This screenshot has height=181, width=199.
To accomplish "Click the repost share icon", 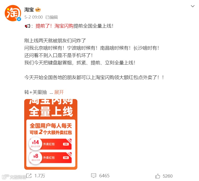I will click(29, 176).
